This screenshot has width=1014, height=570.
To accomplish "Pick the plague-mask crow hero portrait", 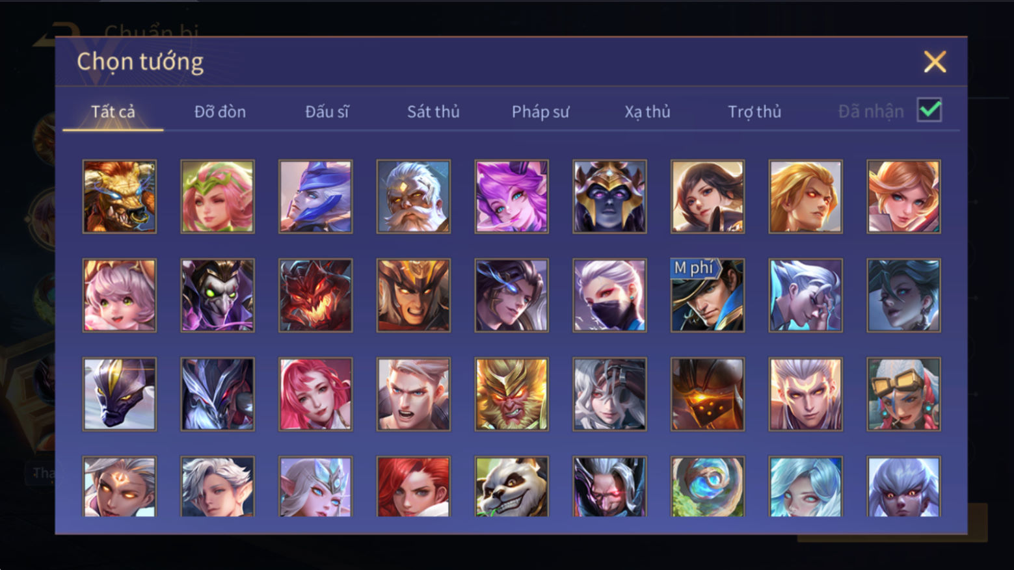I will click(x=217, y=295).
